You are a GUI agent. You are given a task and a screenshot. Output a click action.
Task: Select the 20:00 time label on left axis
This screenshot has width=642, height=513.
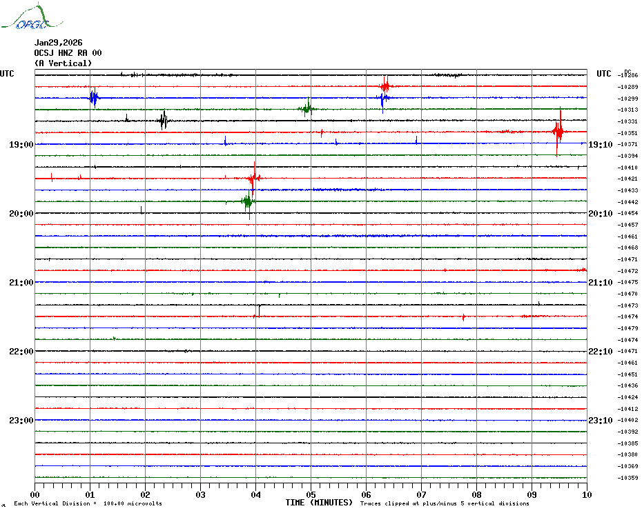[x=21, y=214]
